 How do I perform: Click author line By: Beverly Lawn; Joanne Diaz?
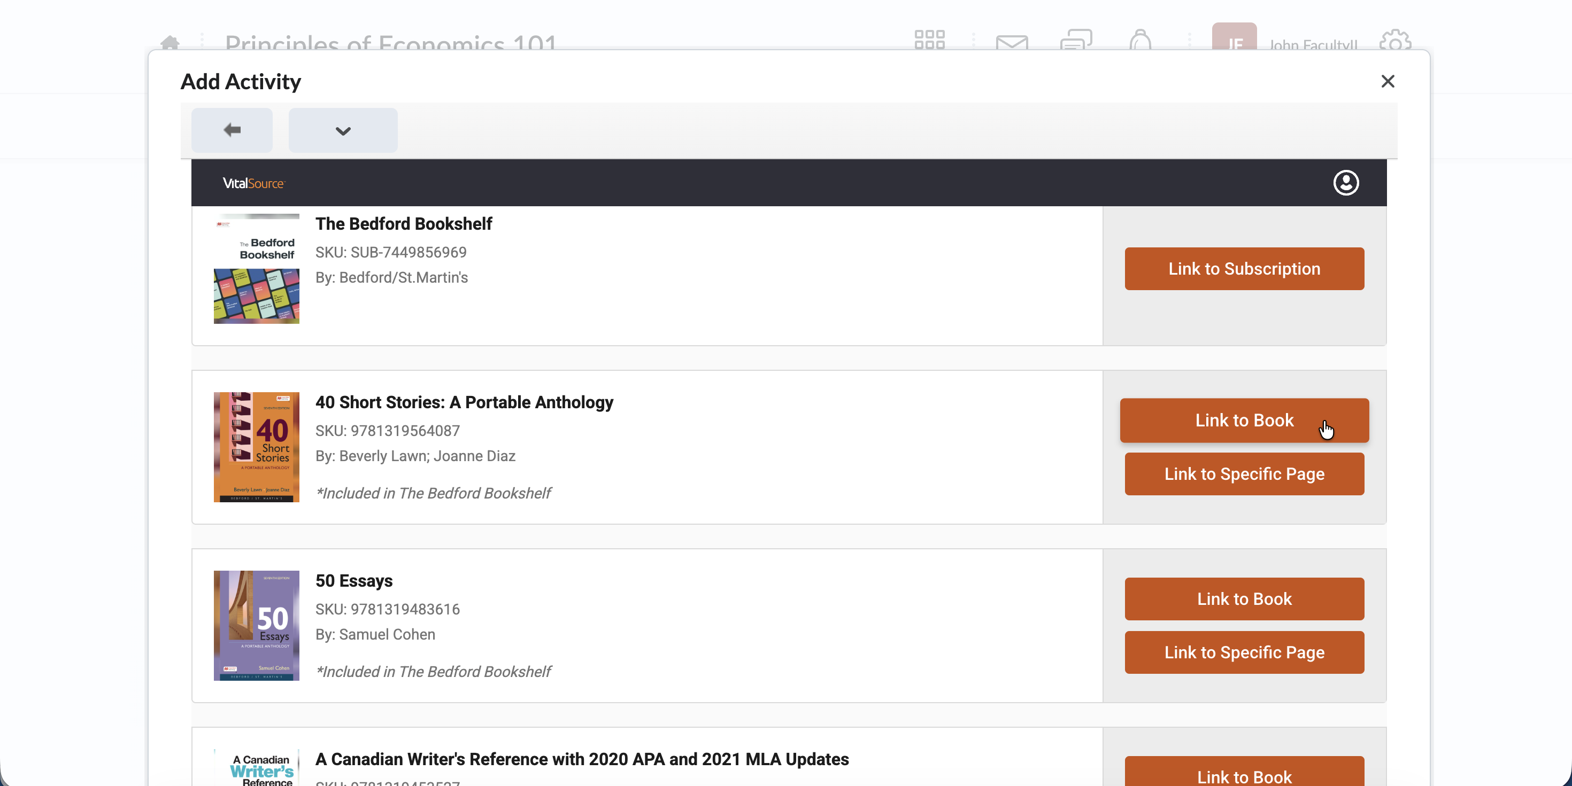coord(415,456)
